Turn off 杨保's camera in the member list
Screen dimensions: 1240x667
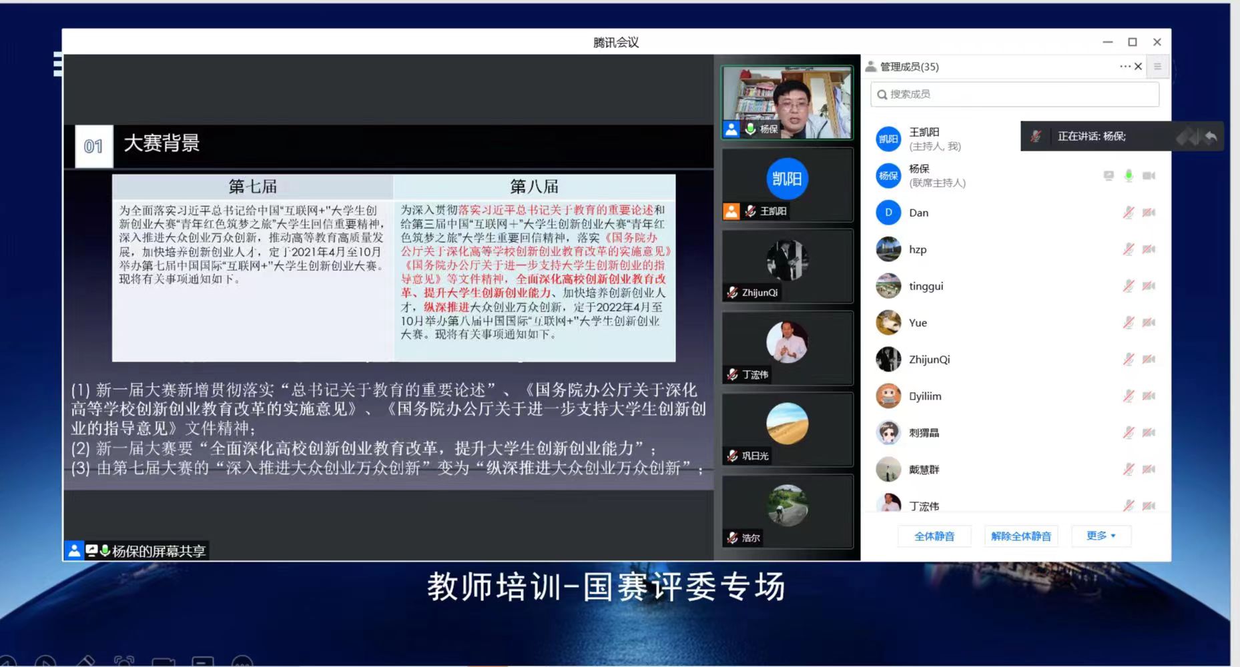click(1150, 175)
